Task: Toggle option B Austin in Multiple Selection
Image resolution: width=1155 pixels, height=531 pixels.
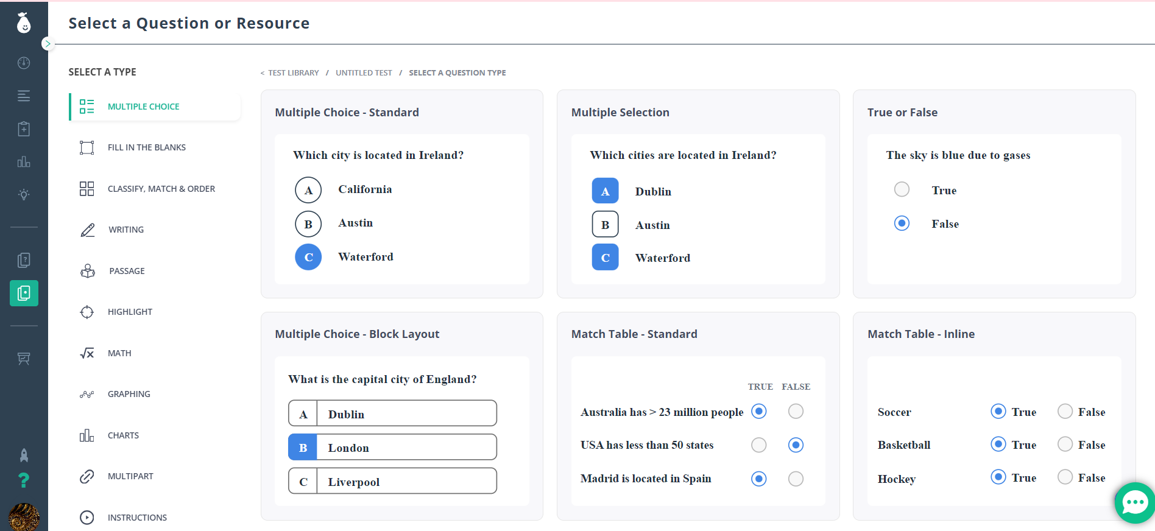Action: click(605, 225)
